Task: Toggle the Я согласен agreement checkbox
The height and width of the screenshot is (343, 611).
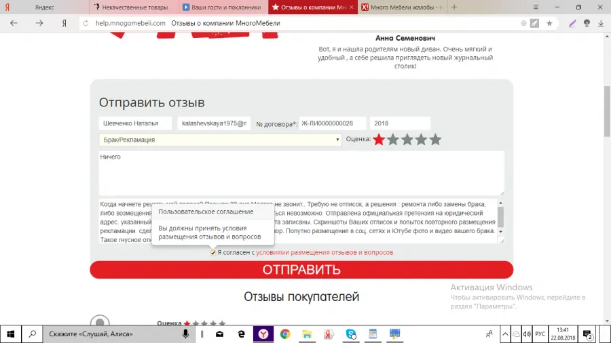Action: (x=212, y=253)
